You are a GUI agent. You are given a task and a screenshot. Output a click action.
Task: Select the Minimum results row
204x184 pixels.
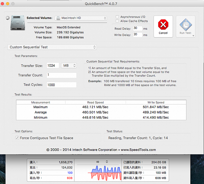[x=101, y=117]
